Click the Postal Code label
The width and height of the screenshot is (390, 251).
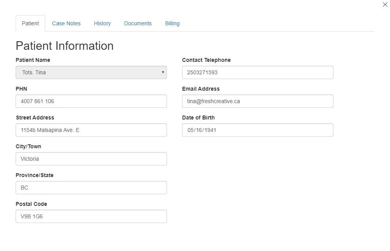click(31, 204)
